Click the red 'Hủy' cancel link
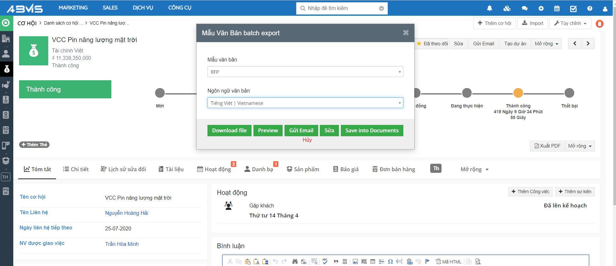616x266 pixels. [307, 140]
